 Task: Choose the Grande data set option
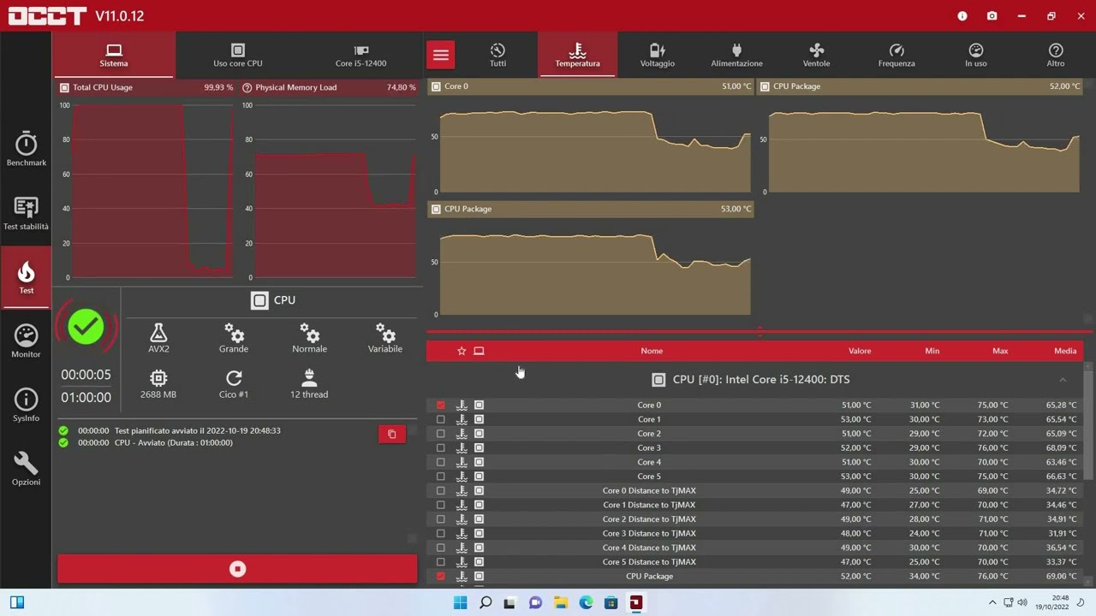tap(234, 338)
